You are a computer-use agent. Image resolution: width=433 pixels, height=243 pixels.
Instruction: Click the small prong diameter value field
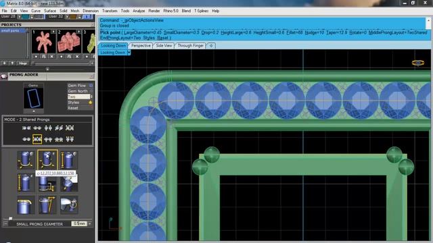coord(79,223)
